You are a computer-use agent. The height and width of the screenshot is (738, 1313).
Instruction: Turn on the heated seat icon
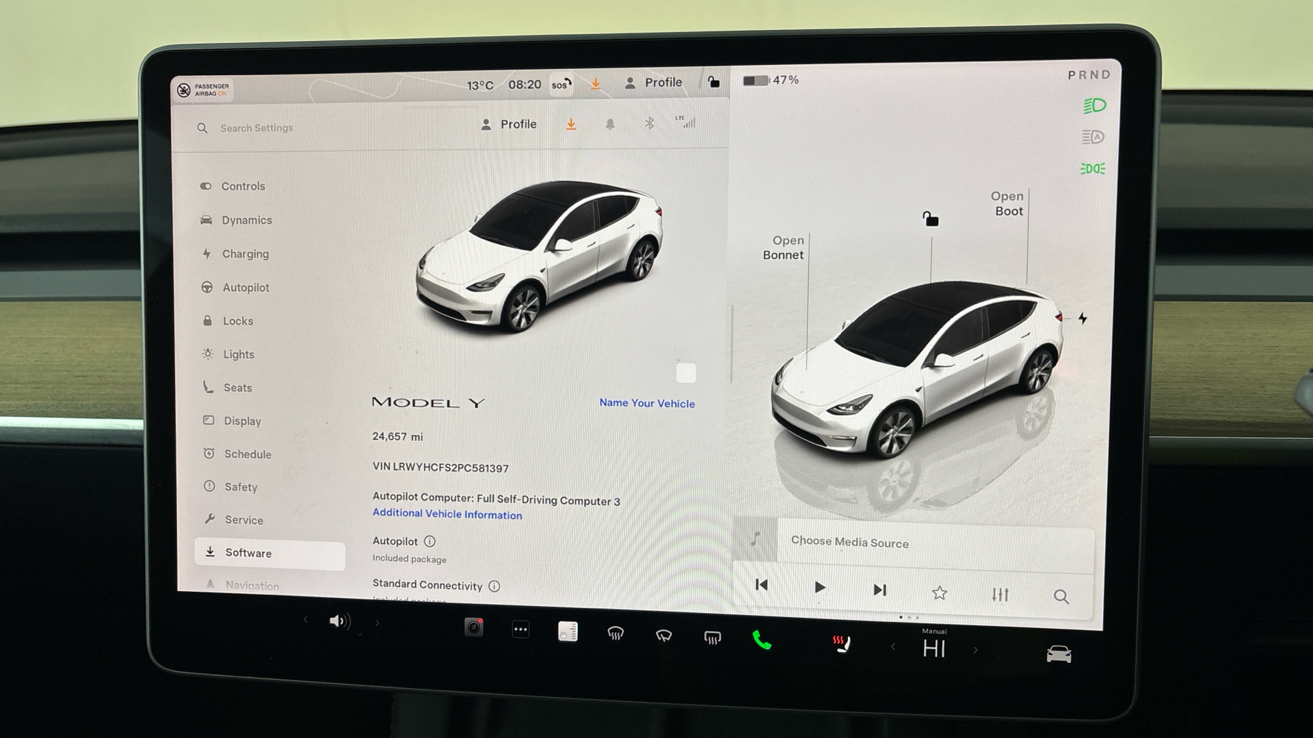(842, 644)
